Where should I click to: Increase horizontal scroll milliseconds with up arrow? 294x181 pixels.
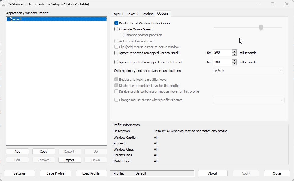(234, 61)
